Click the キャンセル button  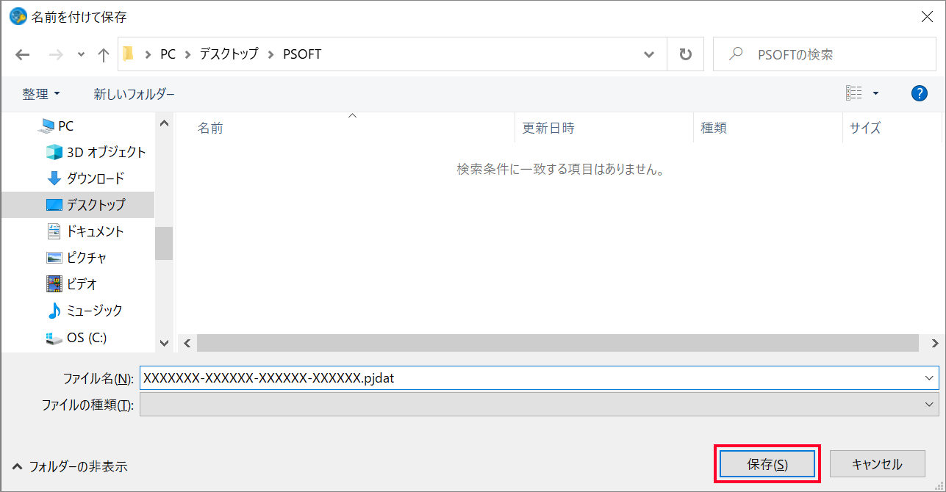(x=877, y=464)
